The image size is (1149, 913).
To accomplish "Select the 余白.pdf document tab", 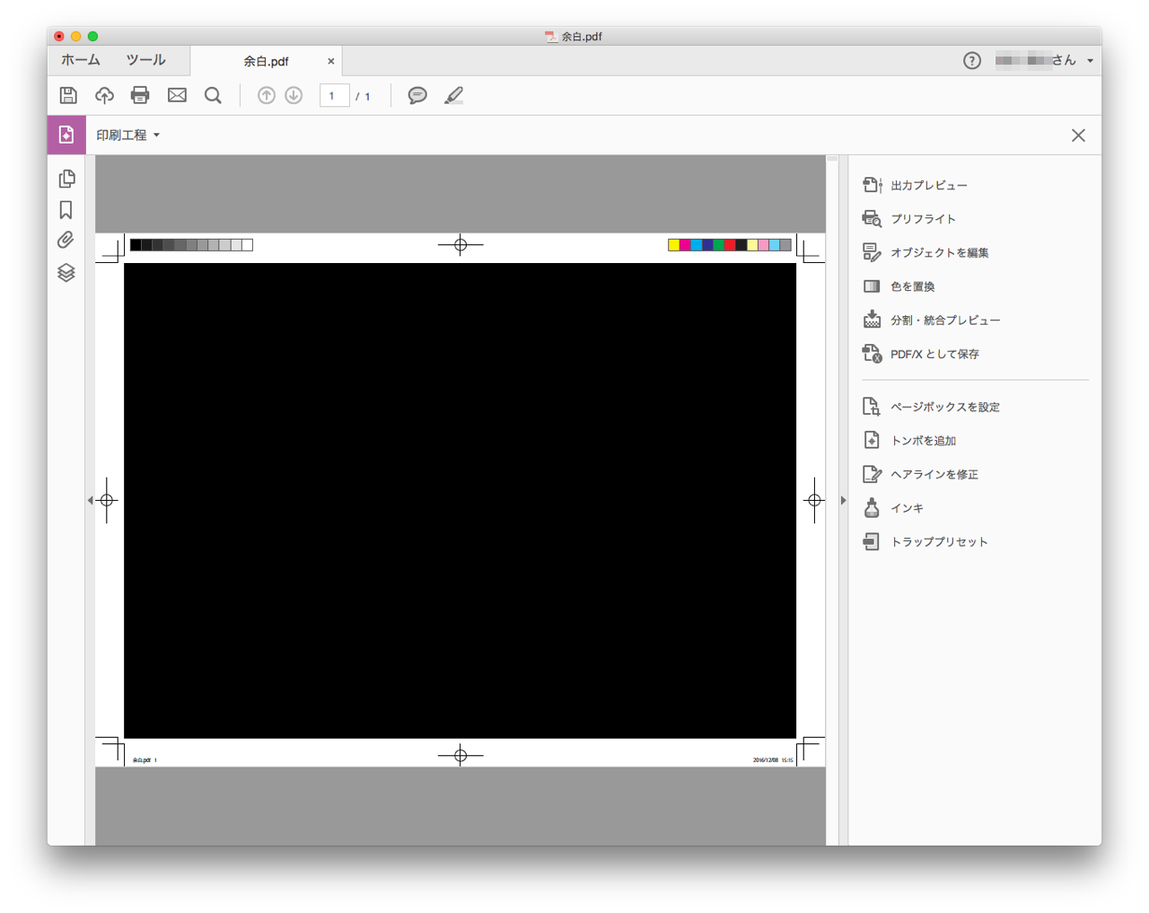I will coord(266,61).
